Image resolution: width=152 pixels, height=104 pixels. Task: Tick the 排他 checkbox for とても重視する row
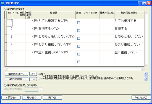[78, 23]
